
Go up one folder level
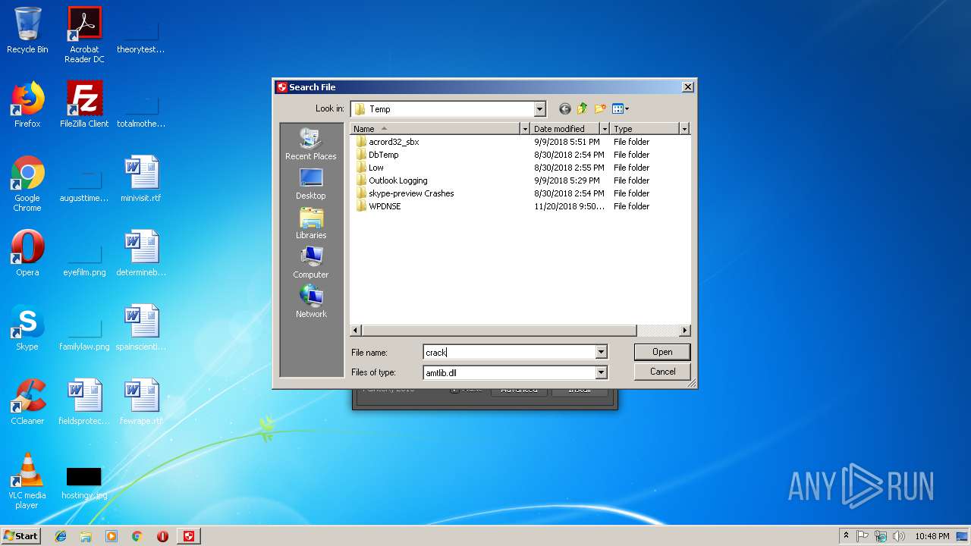coord(582,109)
